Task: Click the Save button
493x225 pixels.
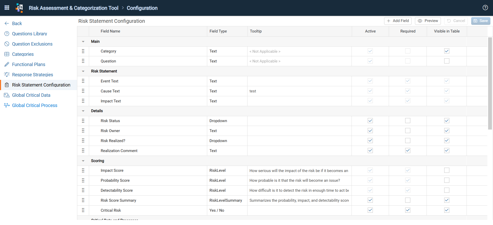Action: pyautogui.click(x=481, y=21)
